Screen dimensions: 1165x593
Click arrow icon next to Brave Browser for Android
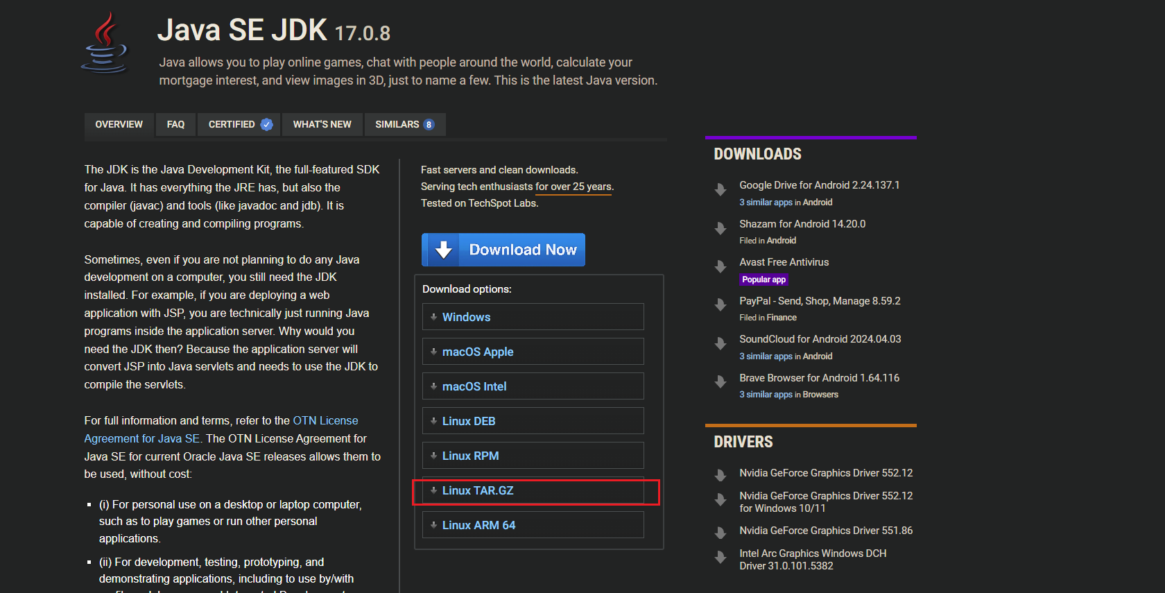pos(720,381)
